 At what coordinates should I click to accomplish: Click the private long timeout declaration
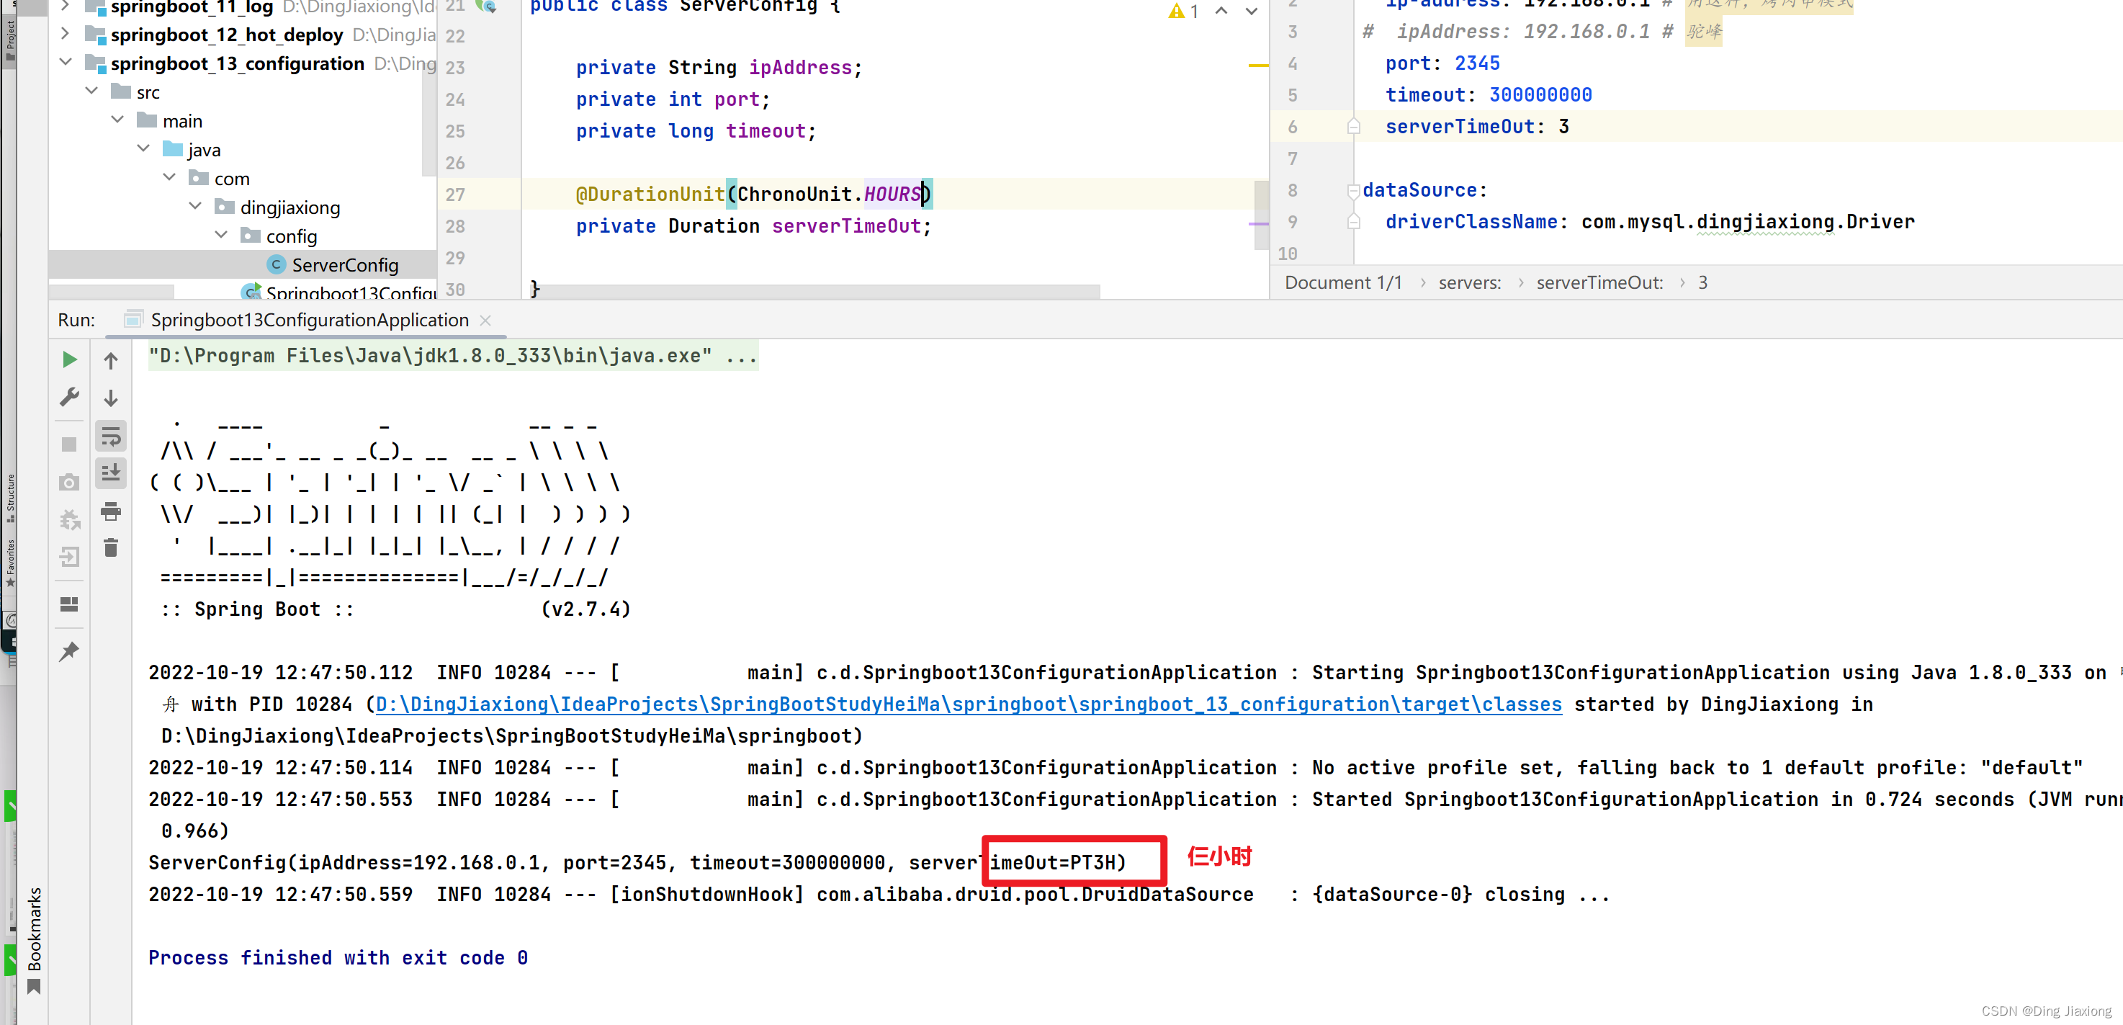[696, 131]
